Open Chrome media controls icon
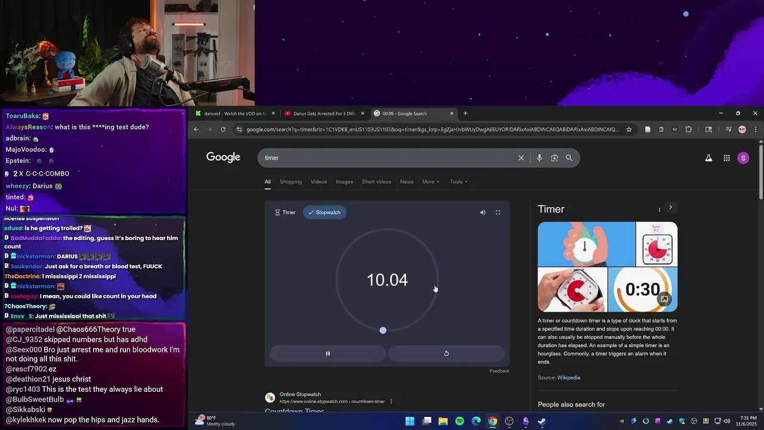Viewport: 764px width, 430px height. point(729,129)
